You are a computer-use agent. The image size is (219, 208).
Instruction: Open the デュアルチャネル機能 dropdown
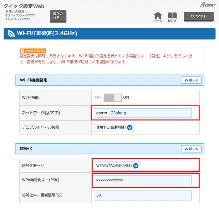point(114,127)
